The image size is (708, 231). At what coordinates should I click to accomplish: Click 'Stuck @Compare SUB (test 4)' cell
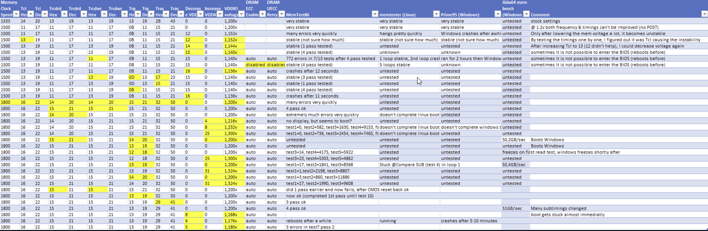(410, 165)
